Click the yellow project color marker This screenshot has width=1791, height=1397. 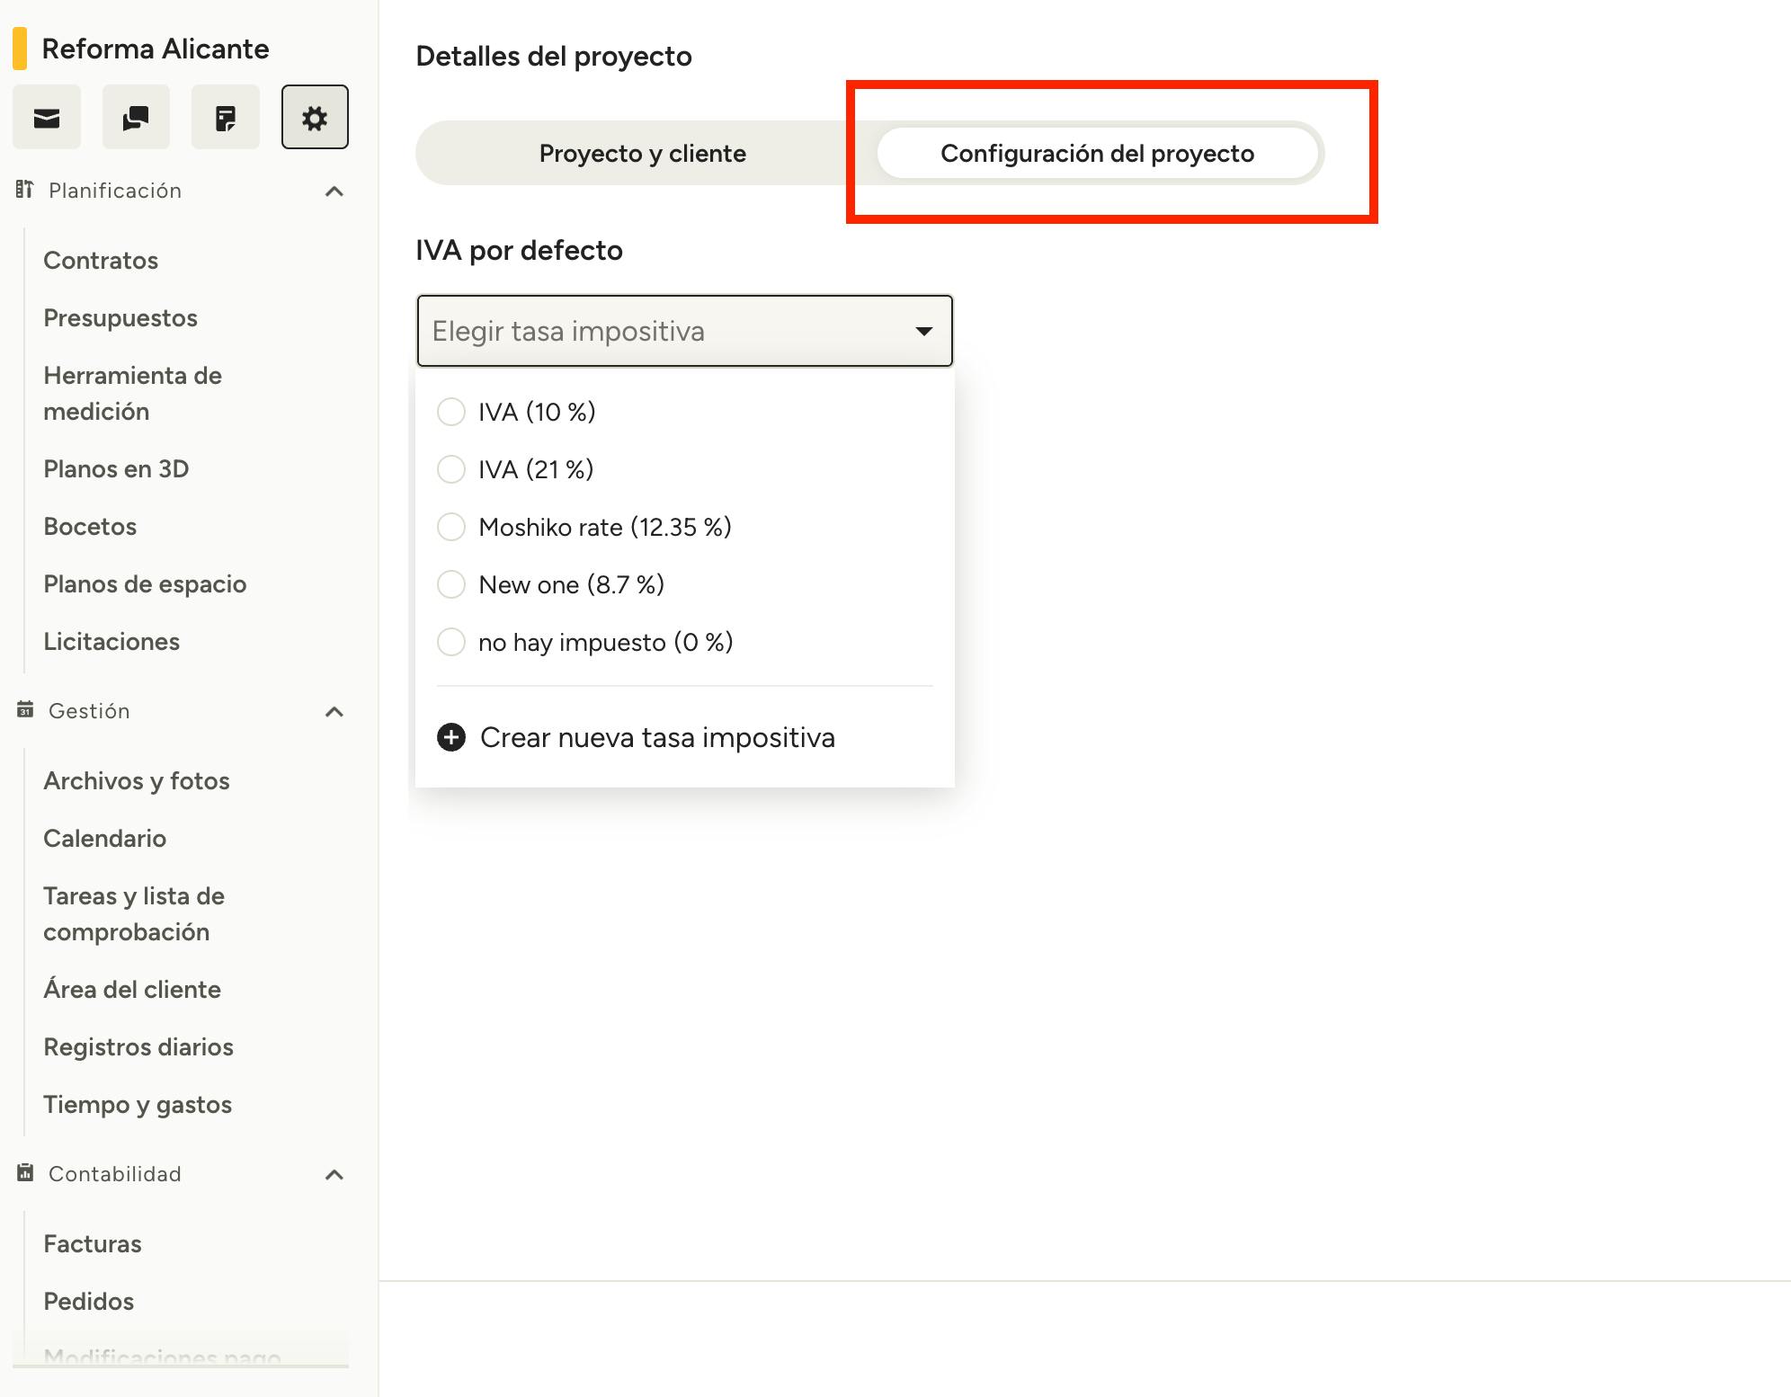pos(20,49)
